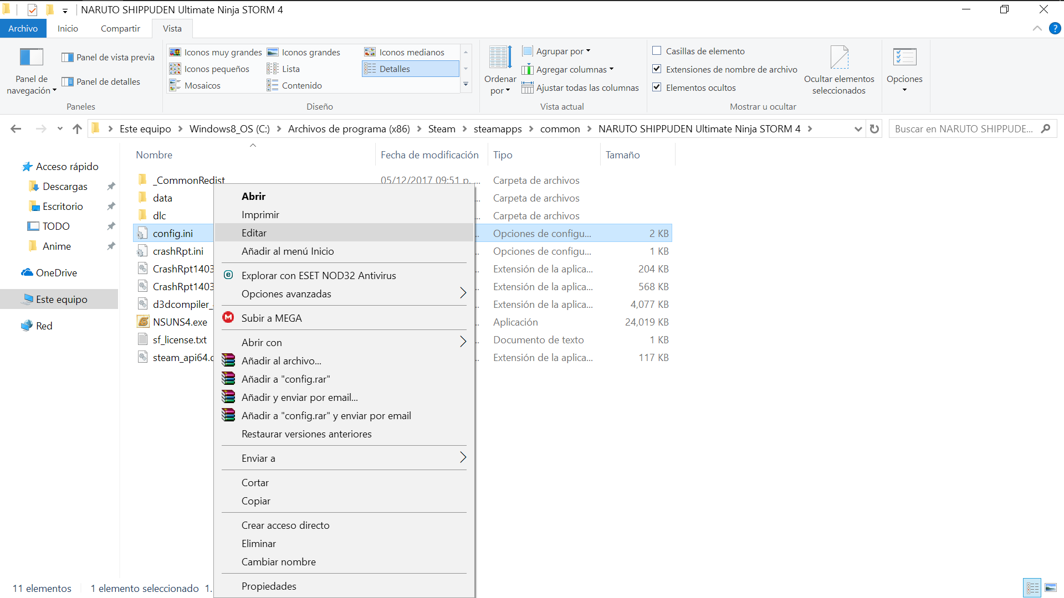
Task: Switch to the Compartir tab
Action: (120, 28)
